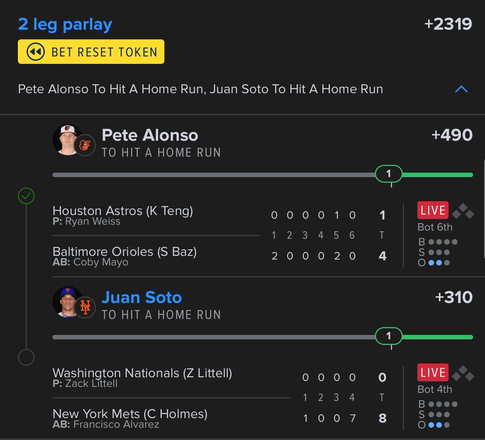485x440 pixels.
Task: Tap the Bet Reset Token badge
Action: point(91,52)
